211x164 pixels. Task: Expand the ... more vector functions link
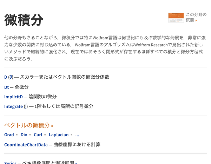[x=77, y=135]
